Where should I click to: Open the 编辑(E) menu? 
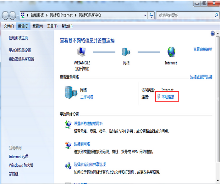coord(23,26)
